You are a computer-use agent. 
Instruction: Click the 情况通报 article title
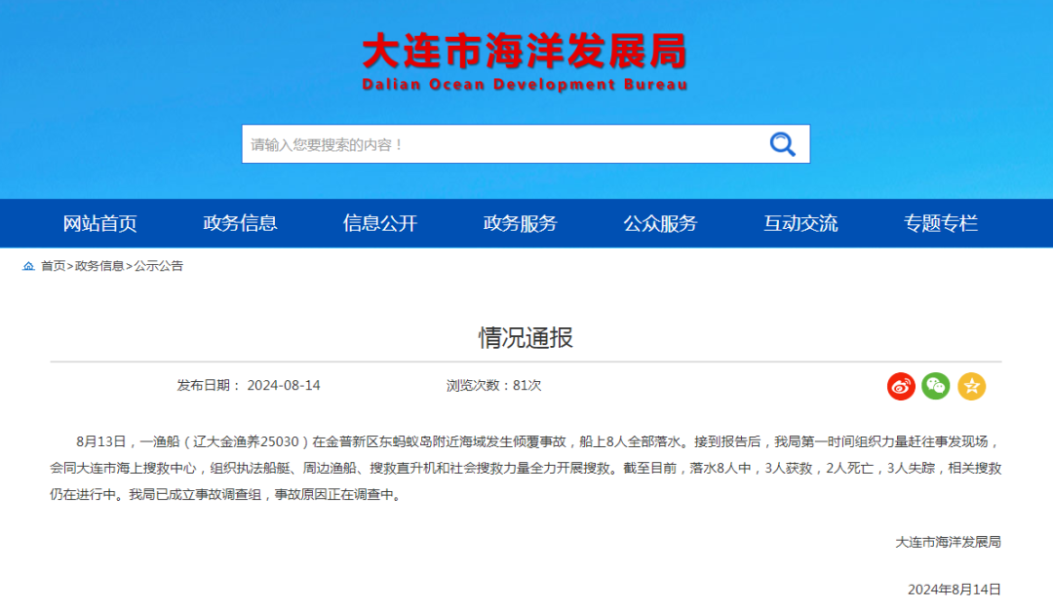click(526, 337)
